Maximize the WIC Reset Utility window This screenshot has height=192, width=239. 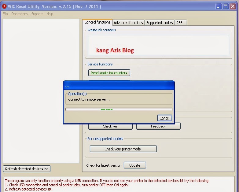(x=226, y=6)
